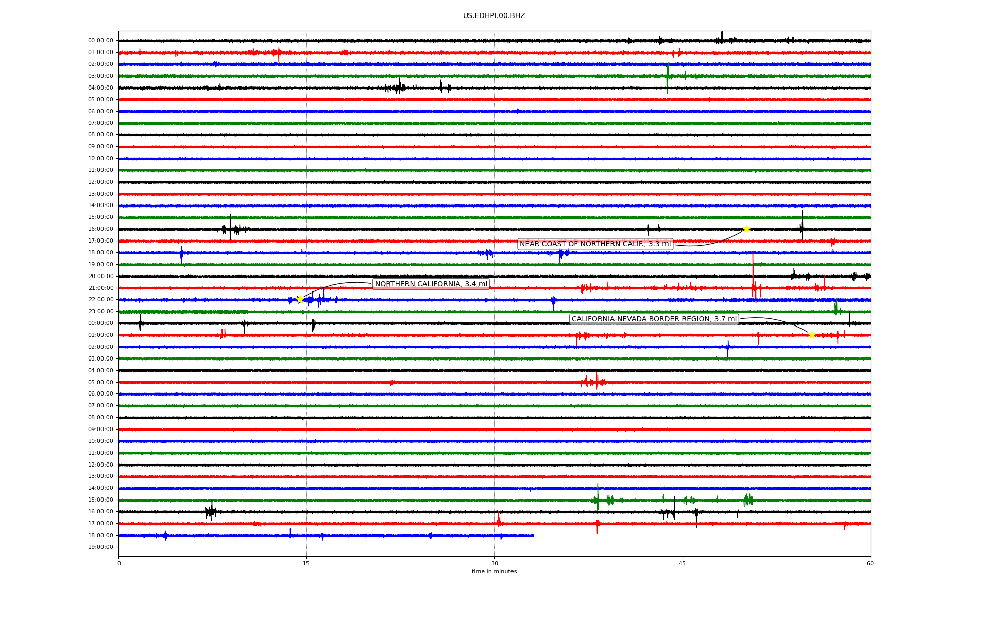Click the plot title US.EDHPI.00.BHZ

(x=494, y=16)
